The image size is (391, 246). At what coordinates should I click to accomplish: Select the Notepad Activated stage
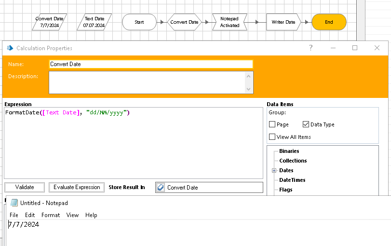[229, 22]
